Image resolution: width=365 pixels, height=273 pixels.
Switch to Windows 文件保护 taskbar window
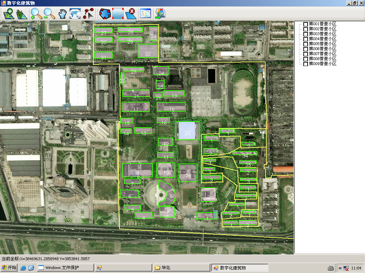click(65, 268)
